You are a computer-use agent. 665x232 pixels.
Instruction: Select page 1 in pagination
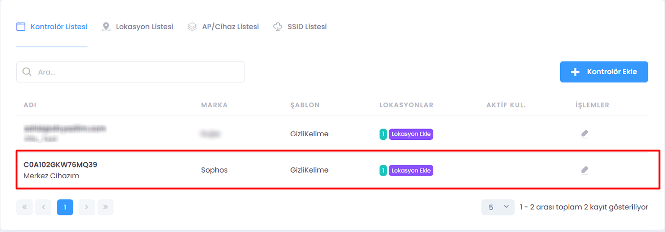coord(65,207)
